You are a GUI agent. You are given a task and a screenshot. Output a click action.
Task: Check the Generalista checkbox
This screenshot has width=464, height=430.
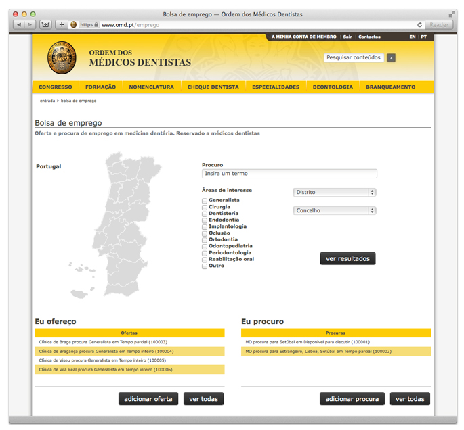tap(205, 201)
